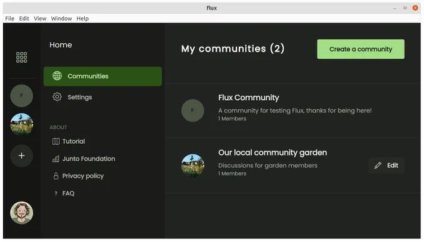Click the building icon beside Junto Foundation
This screenshot has width=424, height=242.
[55, 159]
